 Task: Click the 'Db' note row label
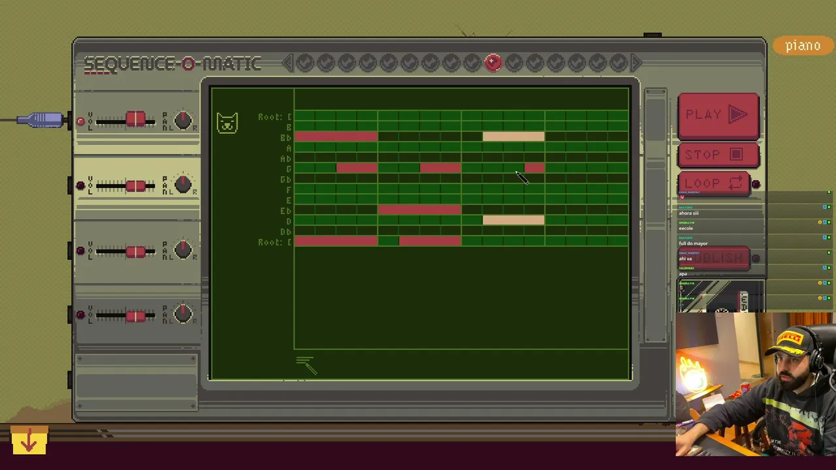(285, 232)
